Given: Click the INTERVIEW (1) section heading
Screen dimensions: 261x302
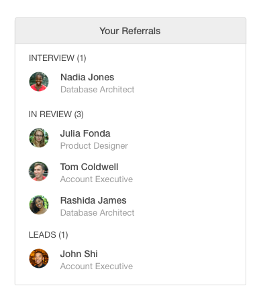Looking at the screenshot, I should point(58,58).
